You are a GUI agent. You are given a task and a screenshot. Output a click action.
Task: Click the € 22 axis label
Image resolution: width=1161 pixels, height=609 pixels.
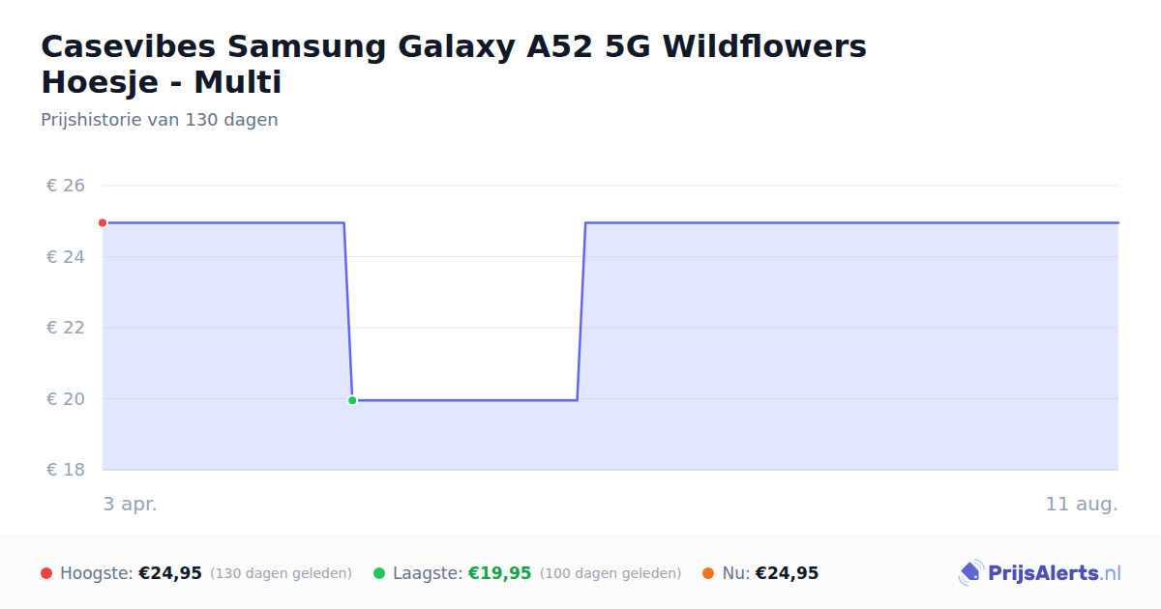(x=66, y=328)
